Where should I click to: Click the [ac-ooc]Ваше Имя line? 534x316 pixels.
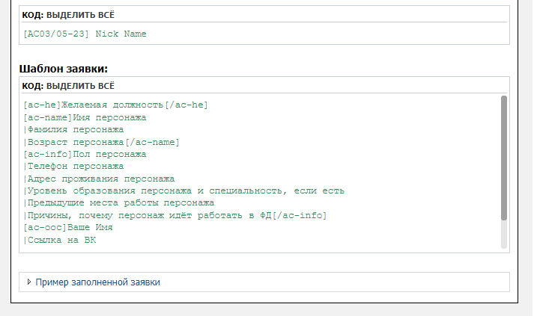[x=67, y=228]
